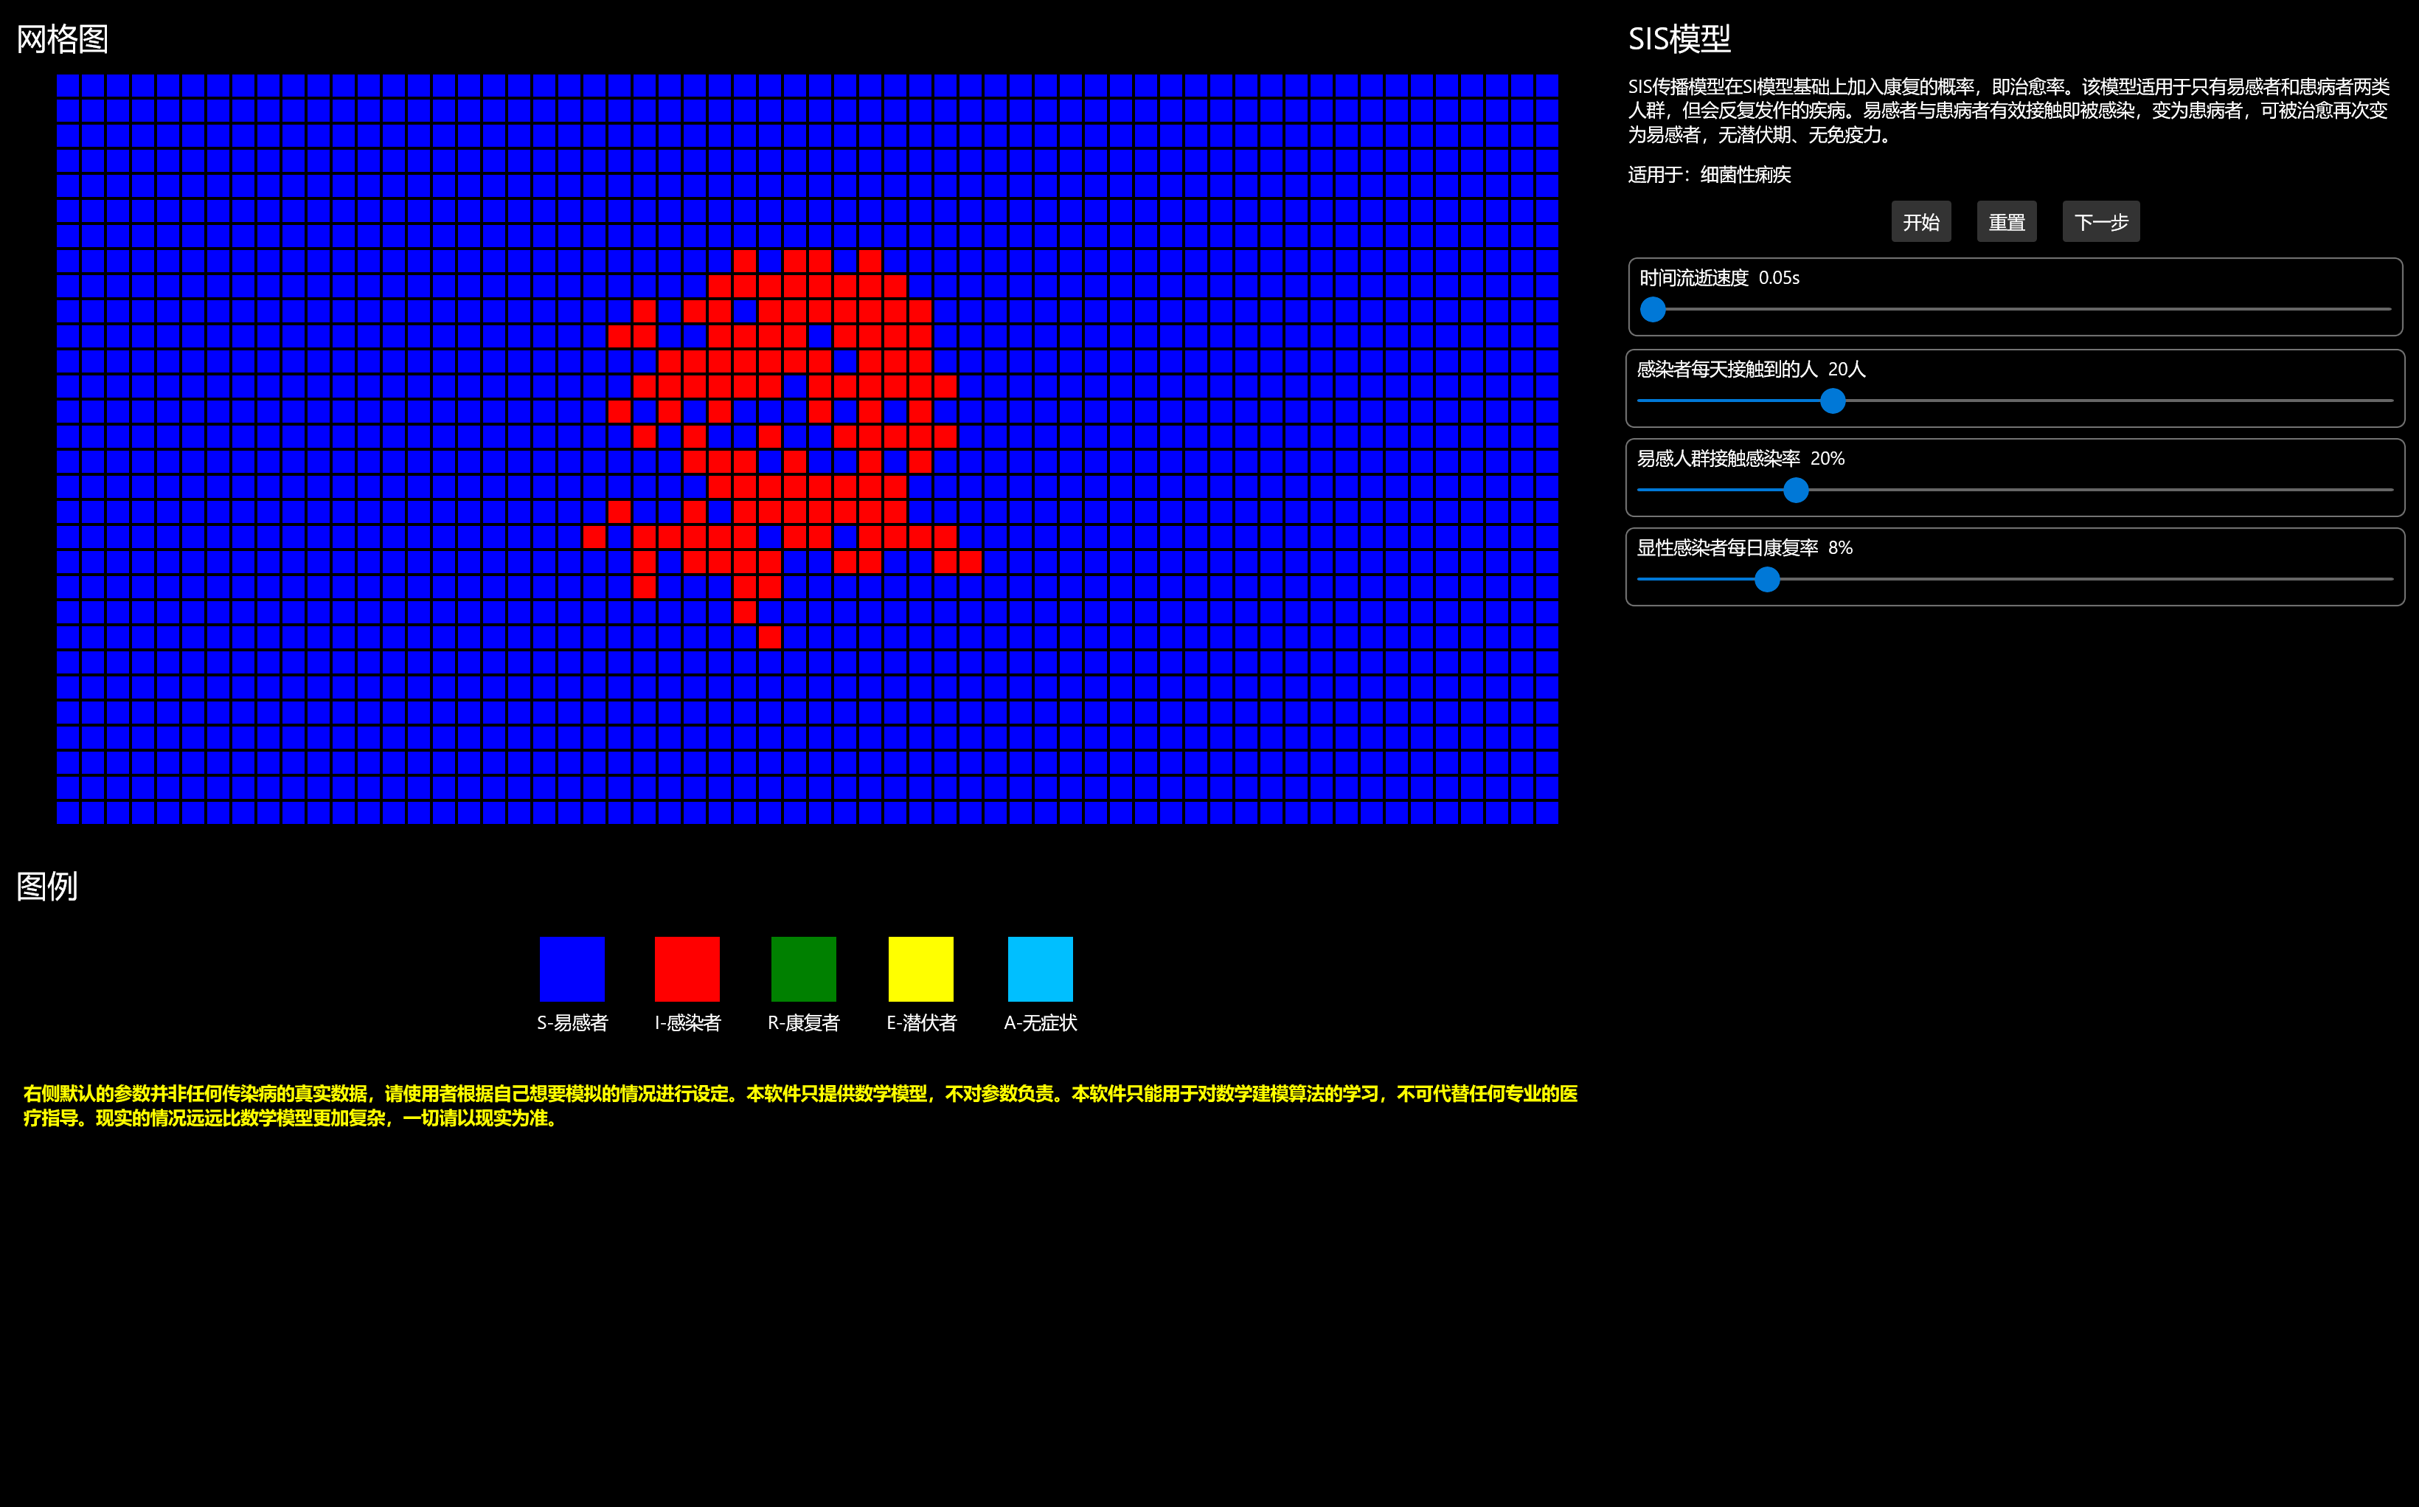Click the cyan A-无症状 legend swatch
The image size is (2419, 1507).
(1040, 969)
